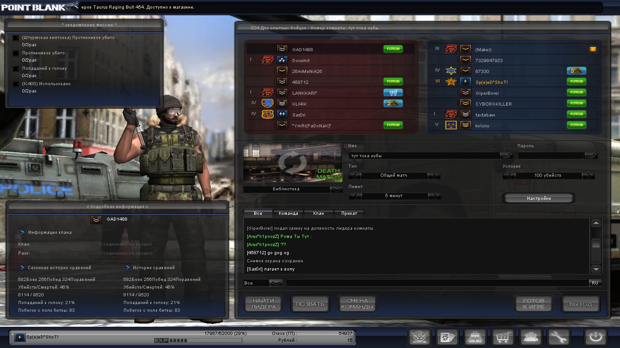Click the room name field 'тут тока нубы'
The image size is (620, 348).
pos(424,155)
